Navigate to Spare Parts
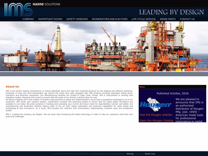Viewport: 208px width, 156px height. (168, 19)
